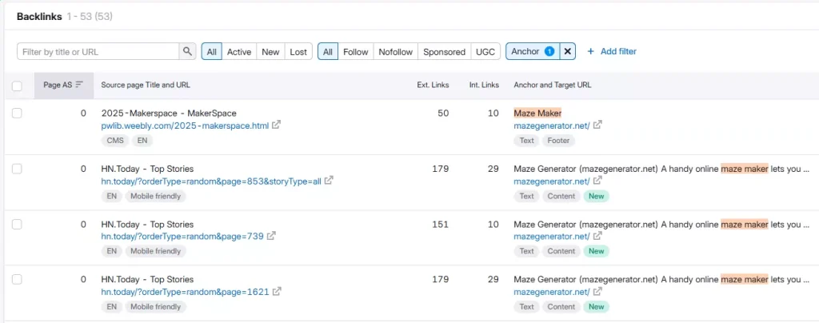
Task: Click the Anchor and Target URL header
Action: point(553,85)
